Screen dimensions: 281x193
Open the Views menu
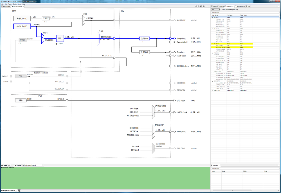19,4
